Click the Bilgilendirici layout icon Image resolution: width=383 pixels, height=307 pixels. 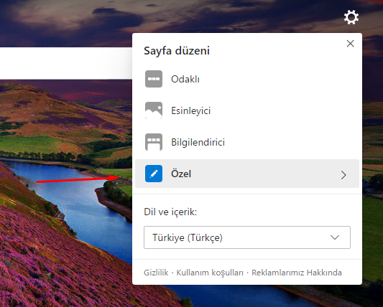click(x=154, y=142)
